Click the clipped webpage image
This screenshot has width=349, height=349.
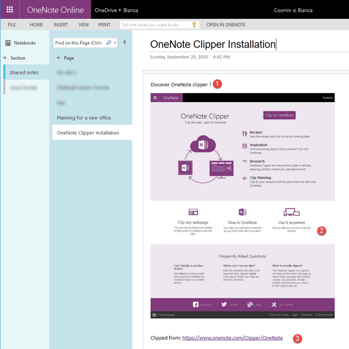pos(242,206)
